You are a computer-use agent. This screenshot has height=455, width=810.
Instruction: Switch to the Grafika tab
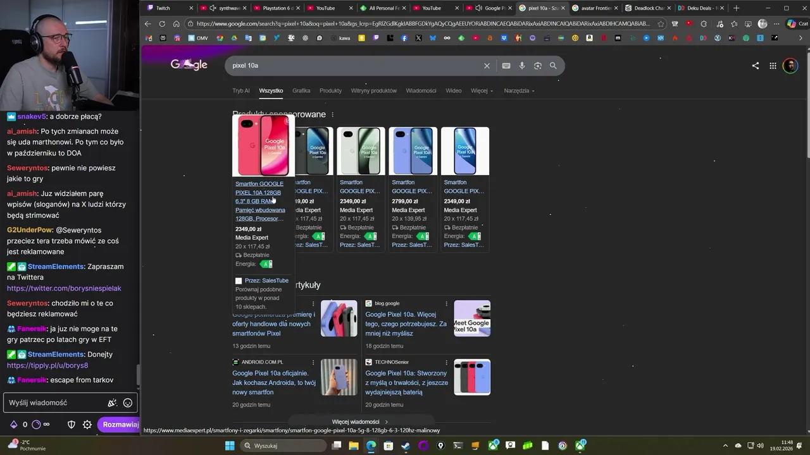click(x=301, y=91)
